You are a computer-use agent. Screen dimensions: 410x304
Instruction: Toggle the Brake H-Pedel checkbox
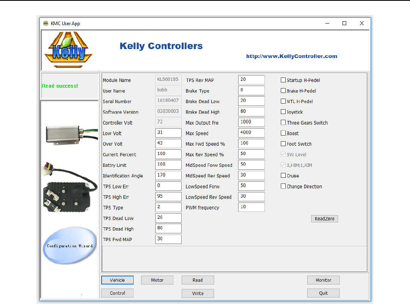(x=283, y=91)
